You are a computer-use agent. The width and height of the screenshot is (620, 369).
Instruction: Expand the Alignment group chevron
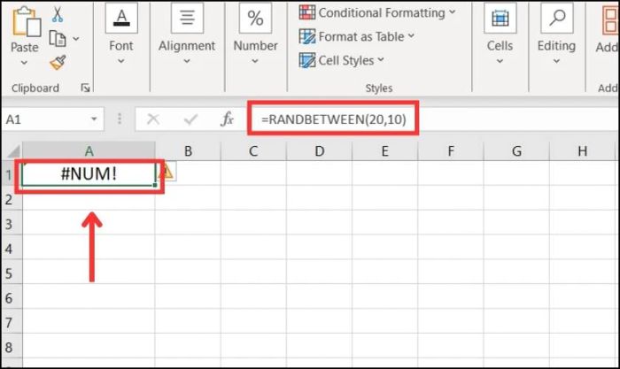click(x=187, y=61)
